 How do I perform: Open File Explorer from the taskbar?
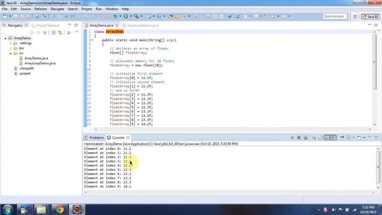tap(41, 210)
